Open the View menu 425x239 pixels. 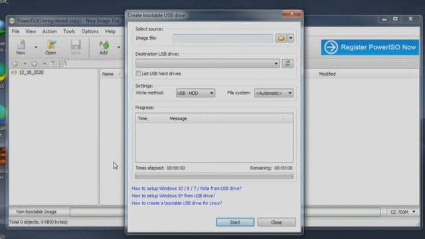31,31
